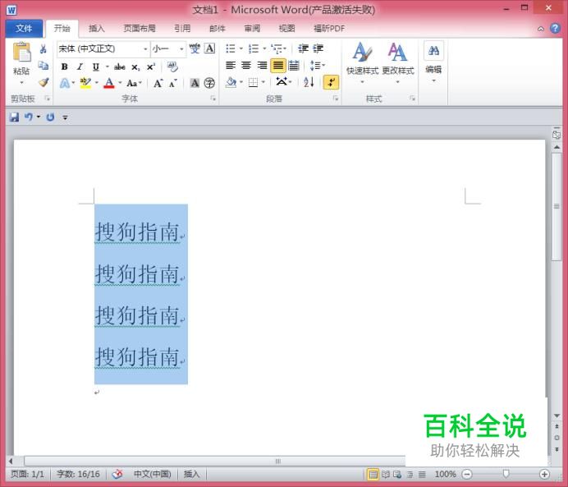Center align text
This screenshot has width=568, height=487.
(x=246, y=65)
